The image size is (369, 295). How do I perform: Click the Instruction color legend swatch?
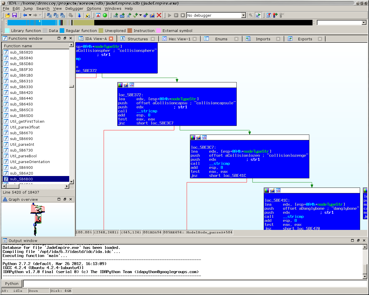[130, 31]
